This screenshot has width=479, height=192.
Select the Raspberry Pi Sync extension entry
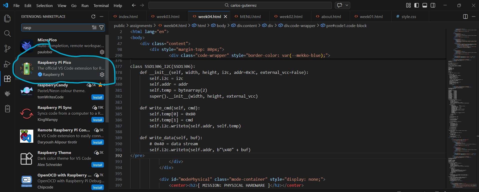62,113
